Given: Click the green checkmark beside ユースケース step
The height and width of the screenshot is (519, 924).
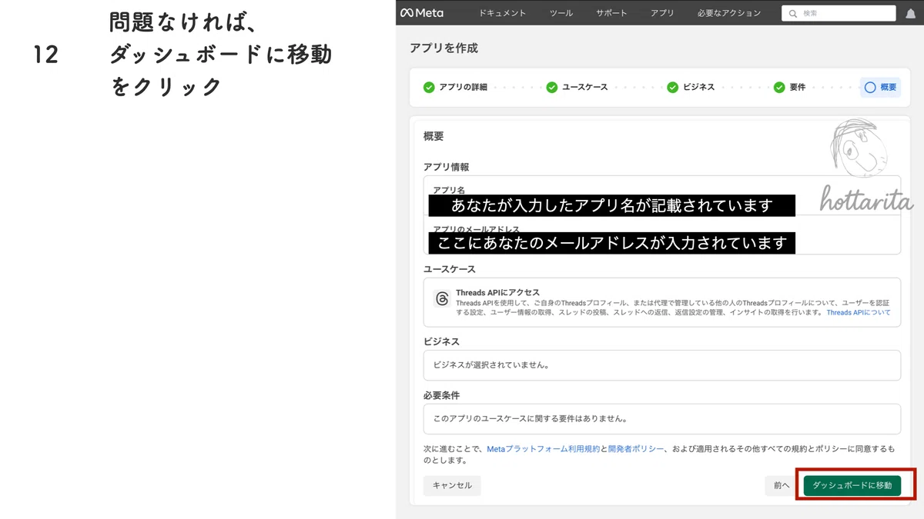Looking at the screenshot, I should click(552, 87).
